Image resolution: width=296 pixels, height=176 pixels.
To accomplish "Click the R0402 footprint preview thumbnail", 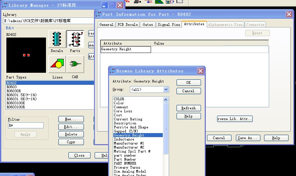I will click(x=26, y=55).
